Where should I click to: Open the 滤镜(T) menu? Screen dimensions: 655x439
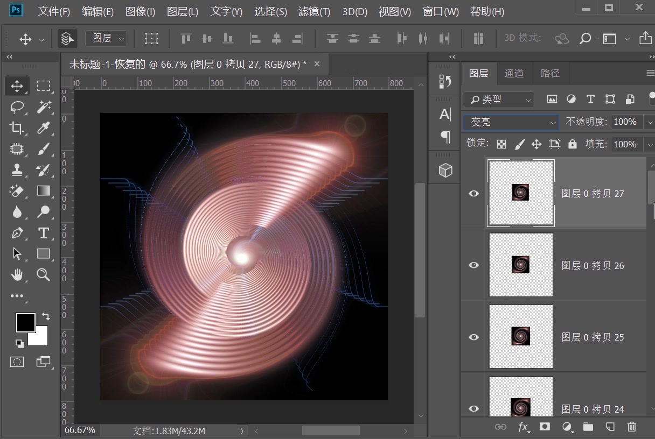[x=314, y=11]
